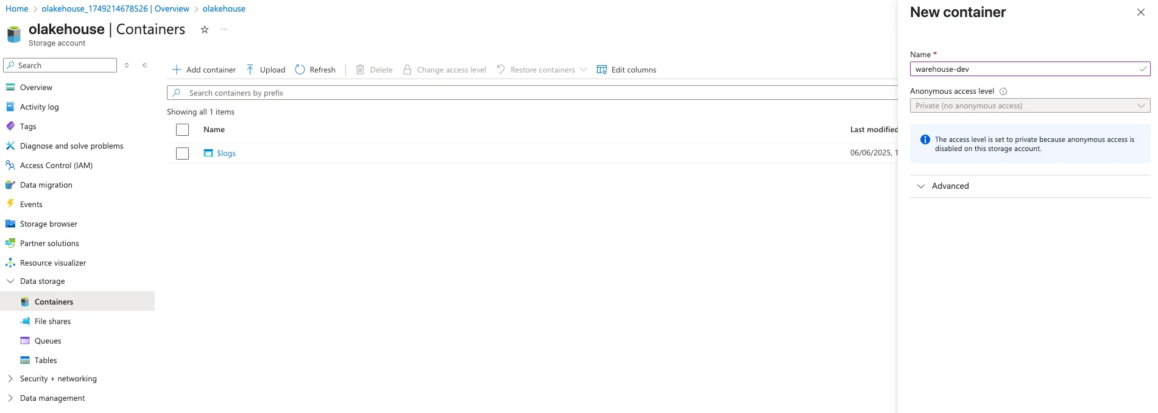Click the Add container plus icon
1158x413 pixels.
177,70
